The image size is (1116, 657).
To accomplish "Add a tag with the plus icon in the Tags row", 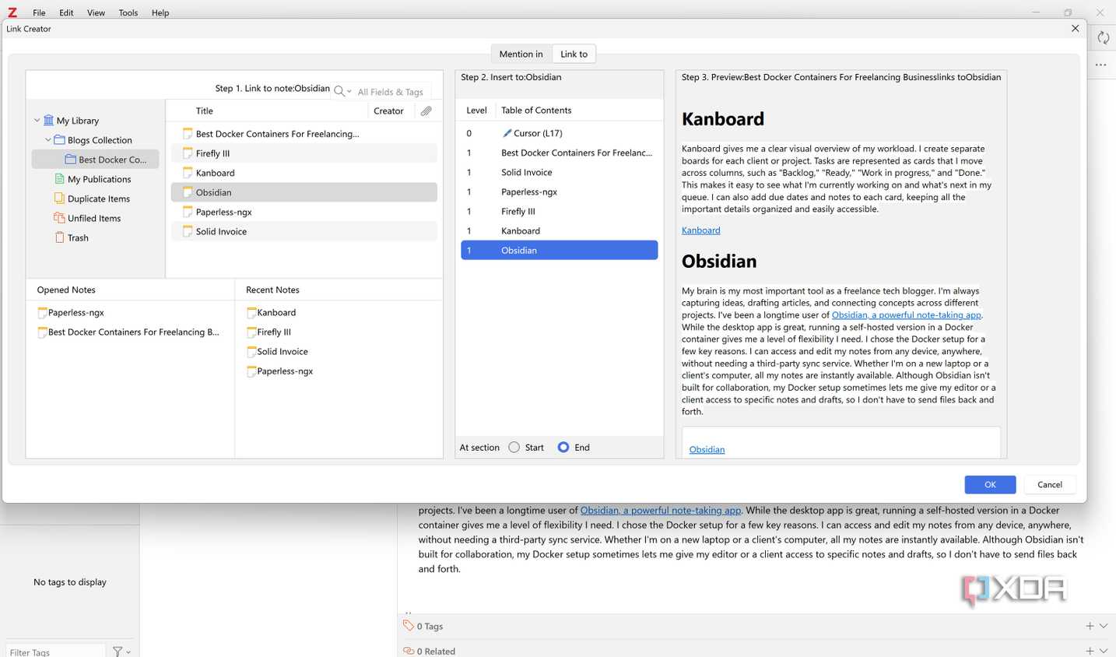I will pyautogui.click(x=1090, y=626).
